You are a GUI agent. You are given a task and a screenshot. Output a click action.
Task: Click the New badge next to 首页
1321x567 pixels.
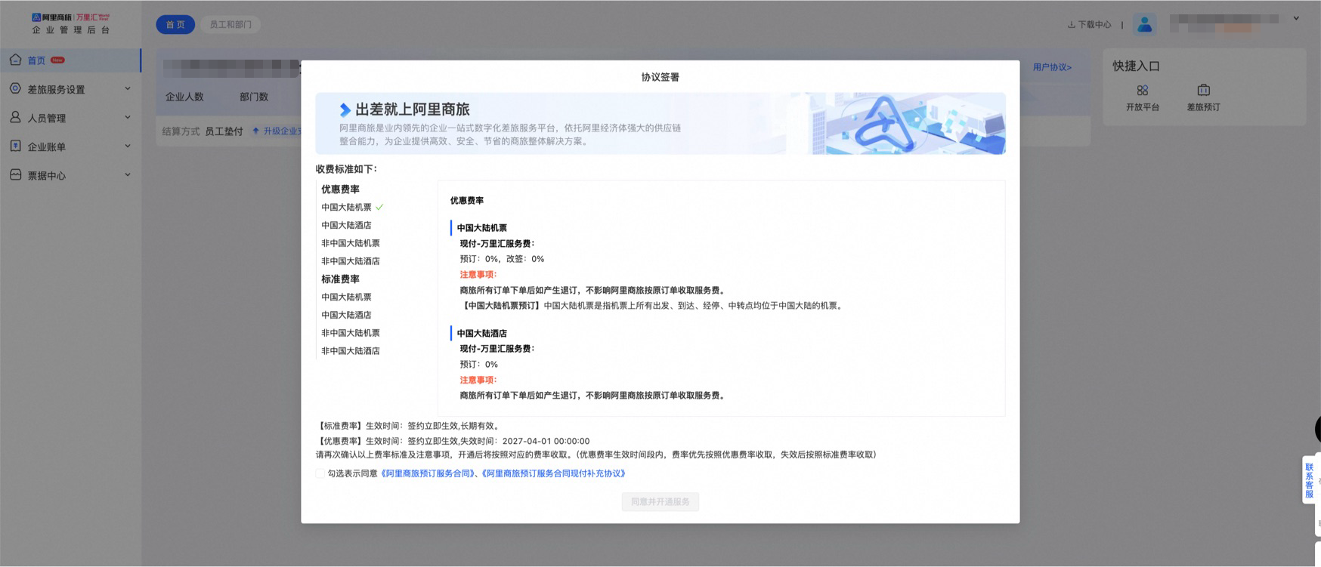point(57,60)
